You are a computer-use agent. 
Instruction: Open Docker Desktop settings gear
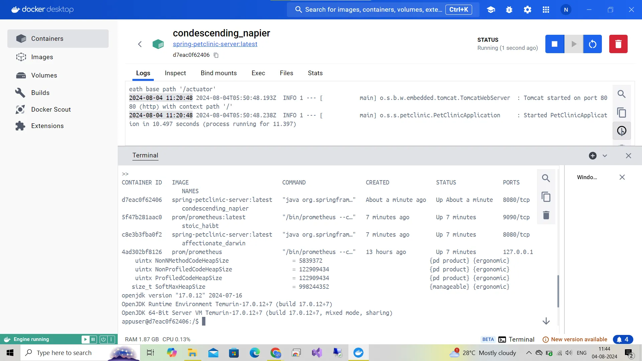(528, 10)
